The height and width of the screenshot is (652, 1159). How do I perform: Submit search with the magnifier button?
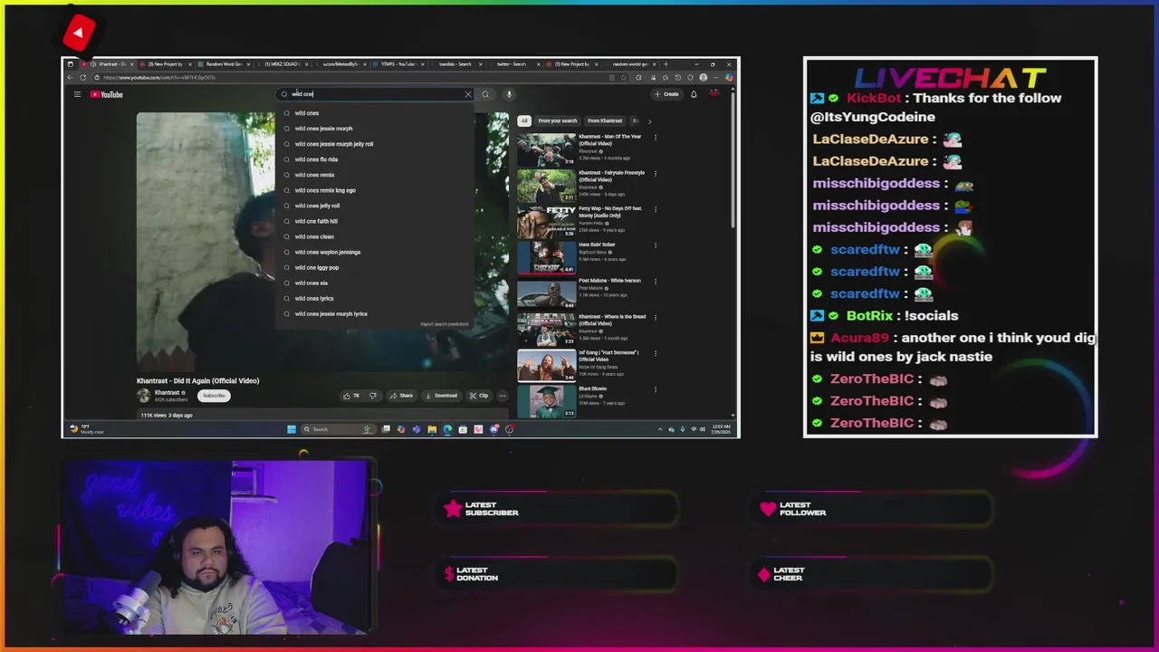point(485,94)
